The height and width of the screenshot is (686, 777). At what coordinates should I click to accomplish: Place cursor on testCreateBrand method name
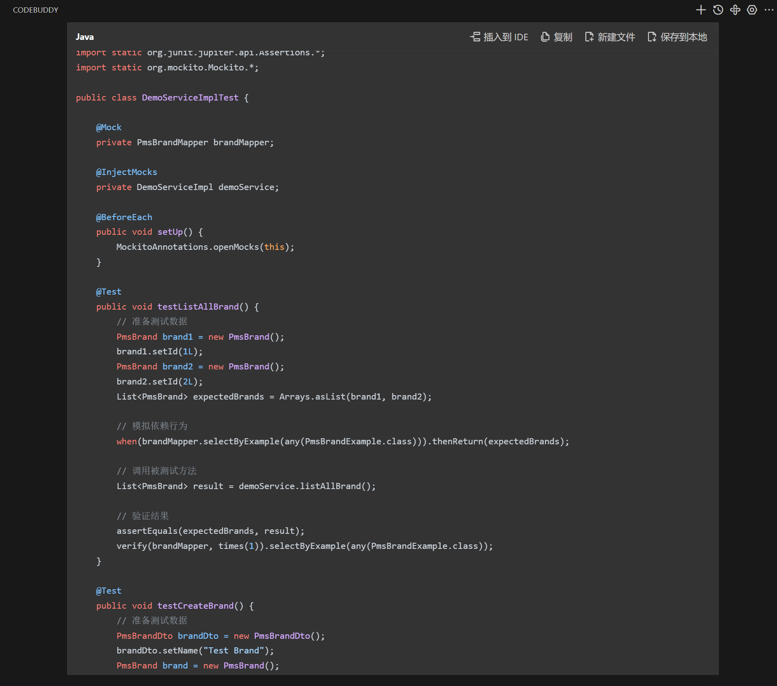tap(195, 606)
